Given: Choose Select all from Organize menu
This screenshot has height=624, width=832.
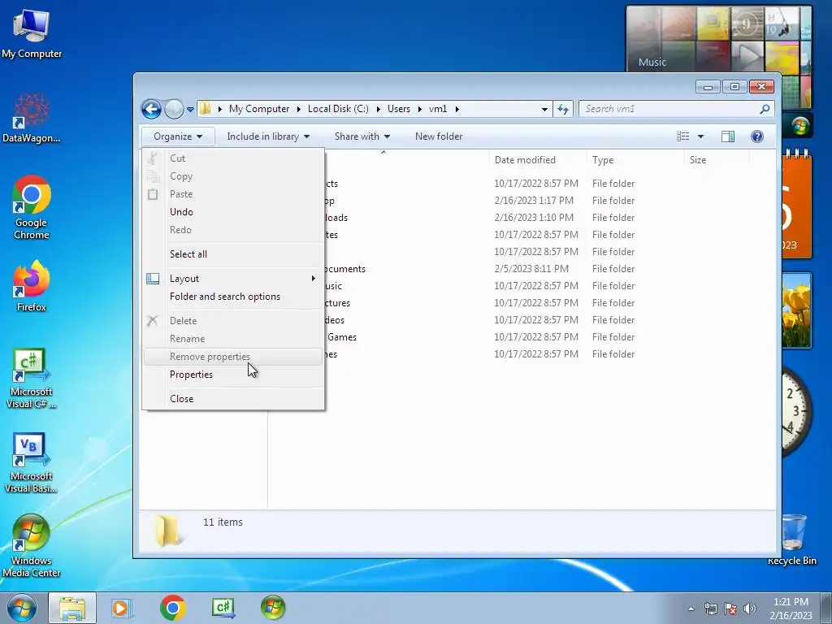Looking at the screenshot, I should 233,254.
